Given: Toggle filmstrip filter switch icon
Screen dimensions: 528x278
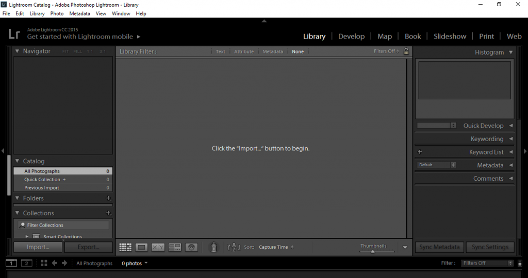Looking at the screenshot, I should point(520,263).
